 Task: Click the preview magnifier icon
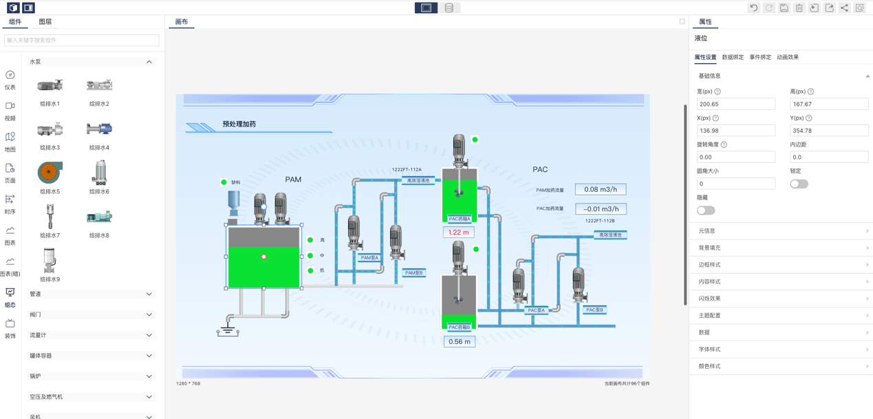click(x=860, y=8)
